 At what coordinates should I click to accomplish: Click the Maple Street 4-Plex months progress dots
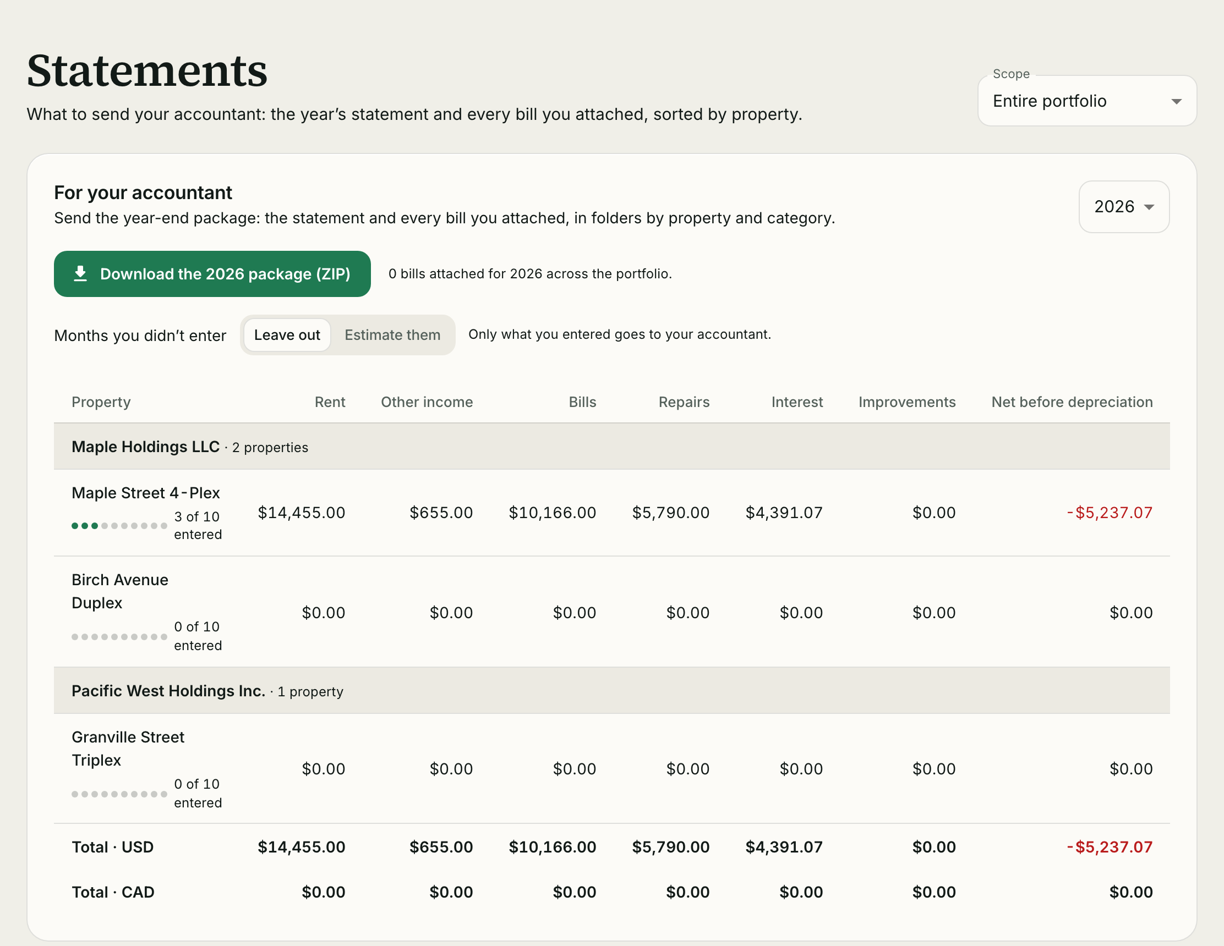pos(119,525)
